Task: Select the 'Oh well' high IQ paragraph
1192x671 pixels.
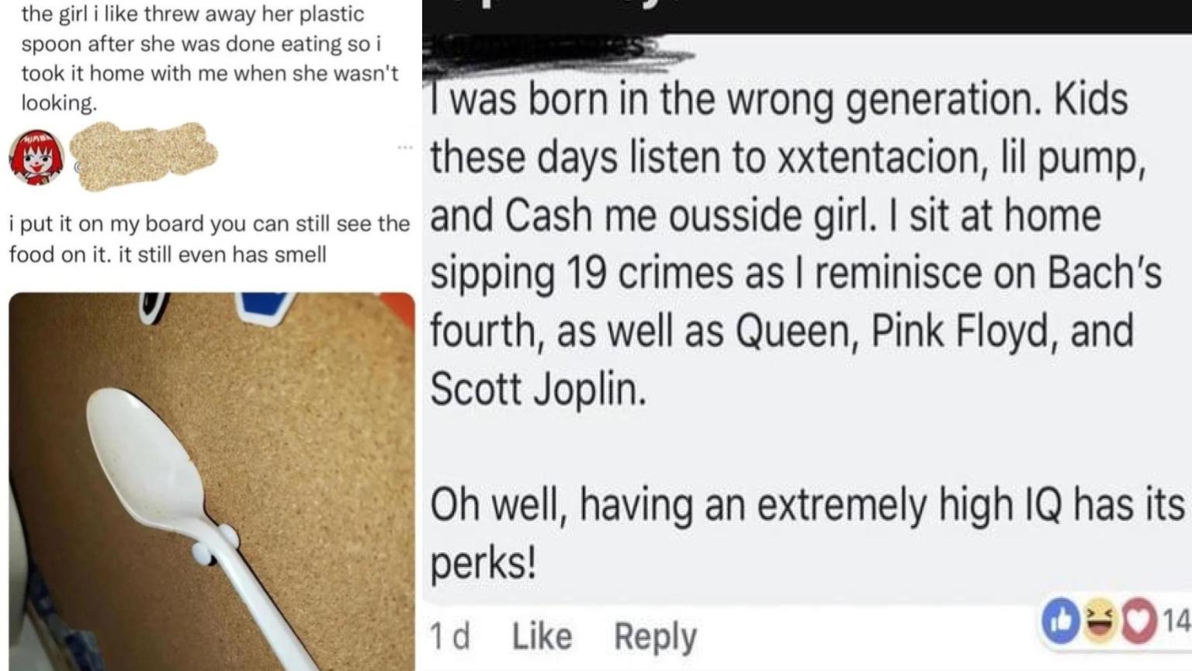Action: pyautogui.click(x=807, y=534)
